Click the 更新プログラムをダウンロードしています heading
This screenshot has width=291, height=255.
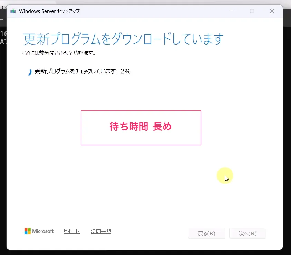[x=123, y=39]
